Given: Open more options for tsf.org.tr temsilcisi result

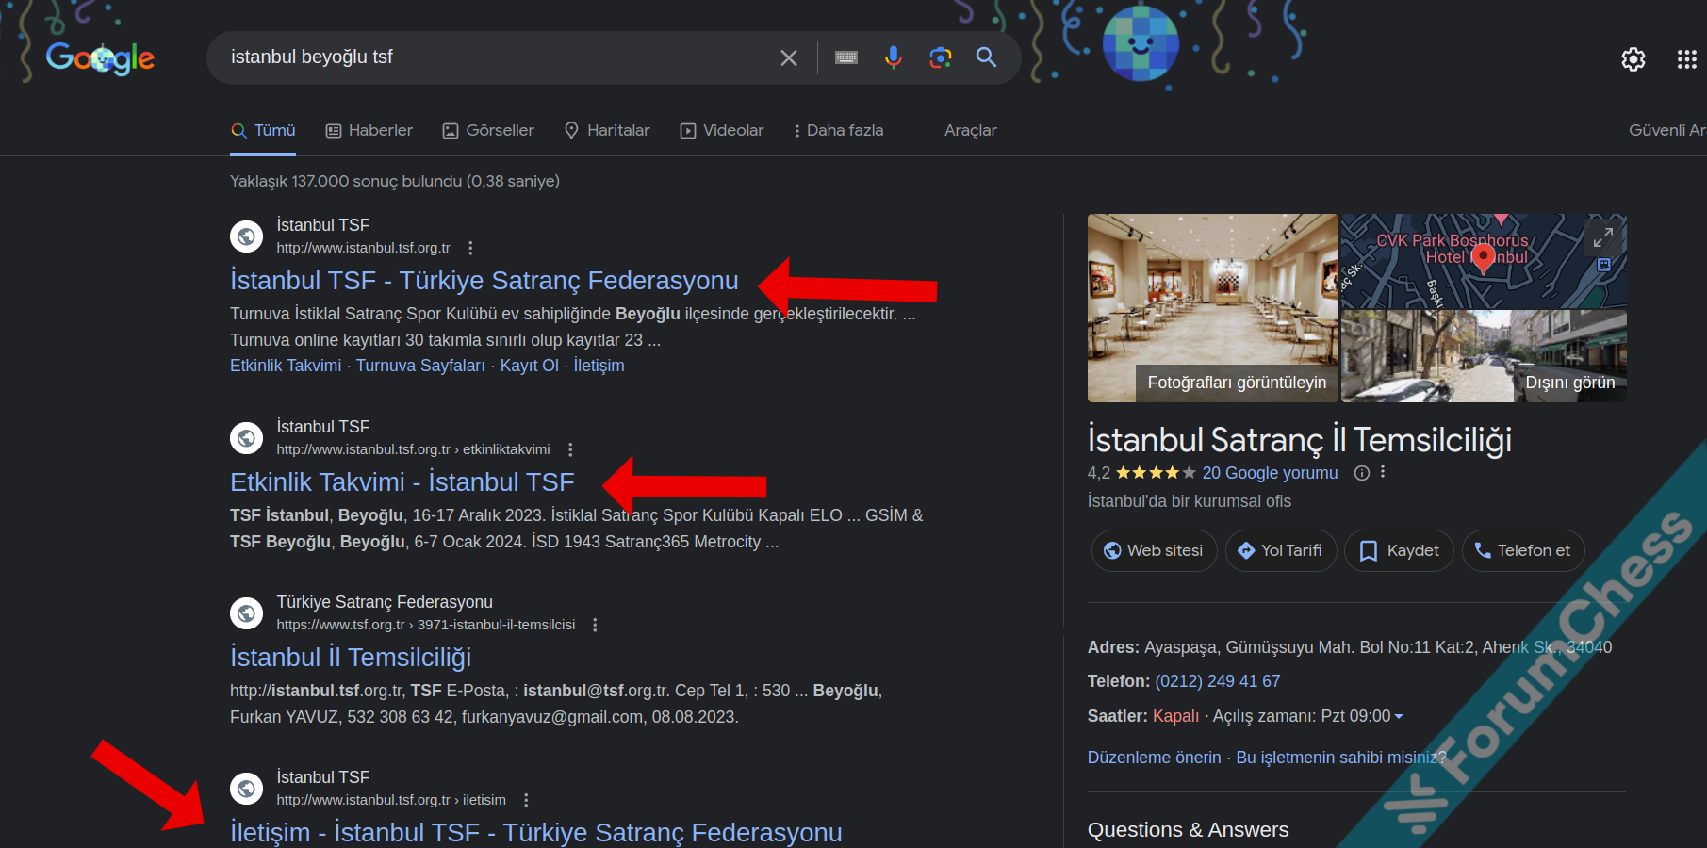Looking at the screenshot, I should 595,625.
